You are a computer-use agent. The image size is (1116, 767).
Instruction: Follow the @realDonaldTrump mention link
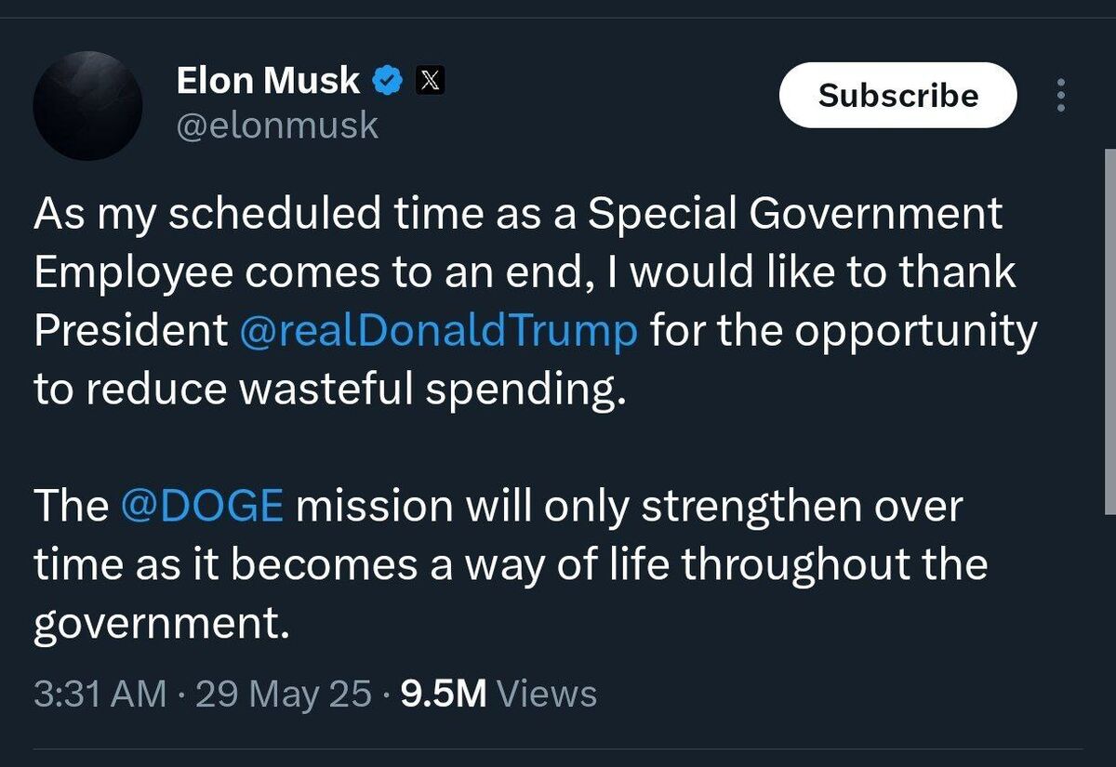pyautogui.click(x=438, y=332)
